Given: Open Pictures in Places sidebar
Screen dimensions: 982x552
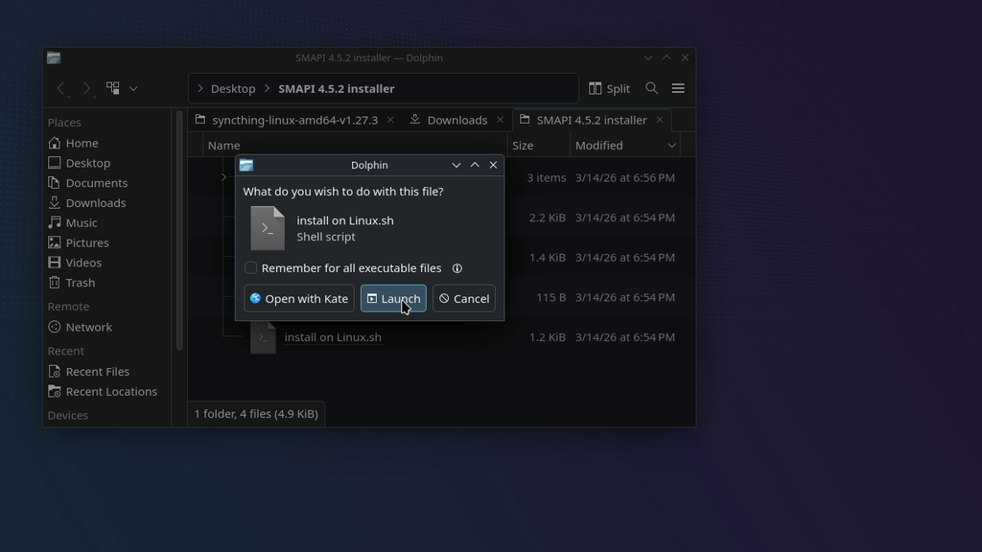Looking at the screenshot, I should 87,242.
